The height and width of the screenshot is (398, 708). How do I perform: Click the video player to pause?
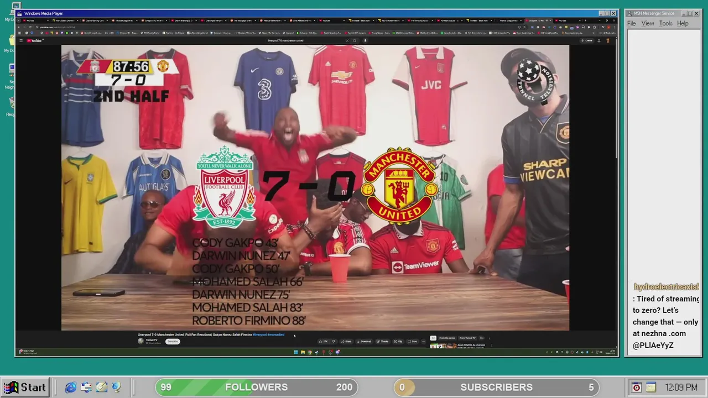[315, 187]
